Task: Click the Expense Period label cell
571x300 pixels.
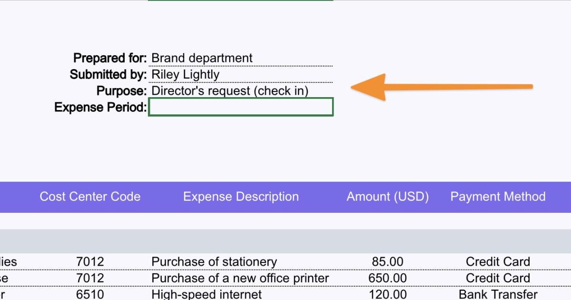Action: point(100,107)
